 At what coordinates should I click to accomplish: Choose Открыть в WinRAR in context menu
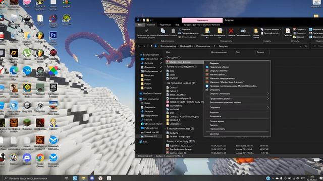[237, 71]
